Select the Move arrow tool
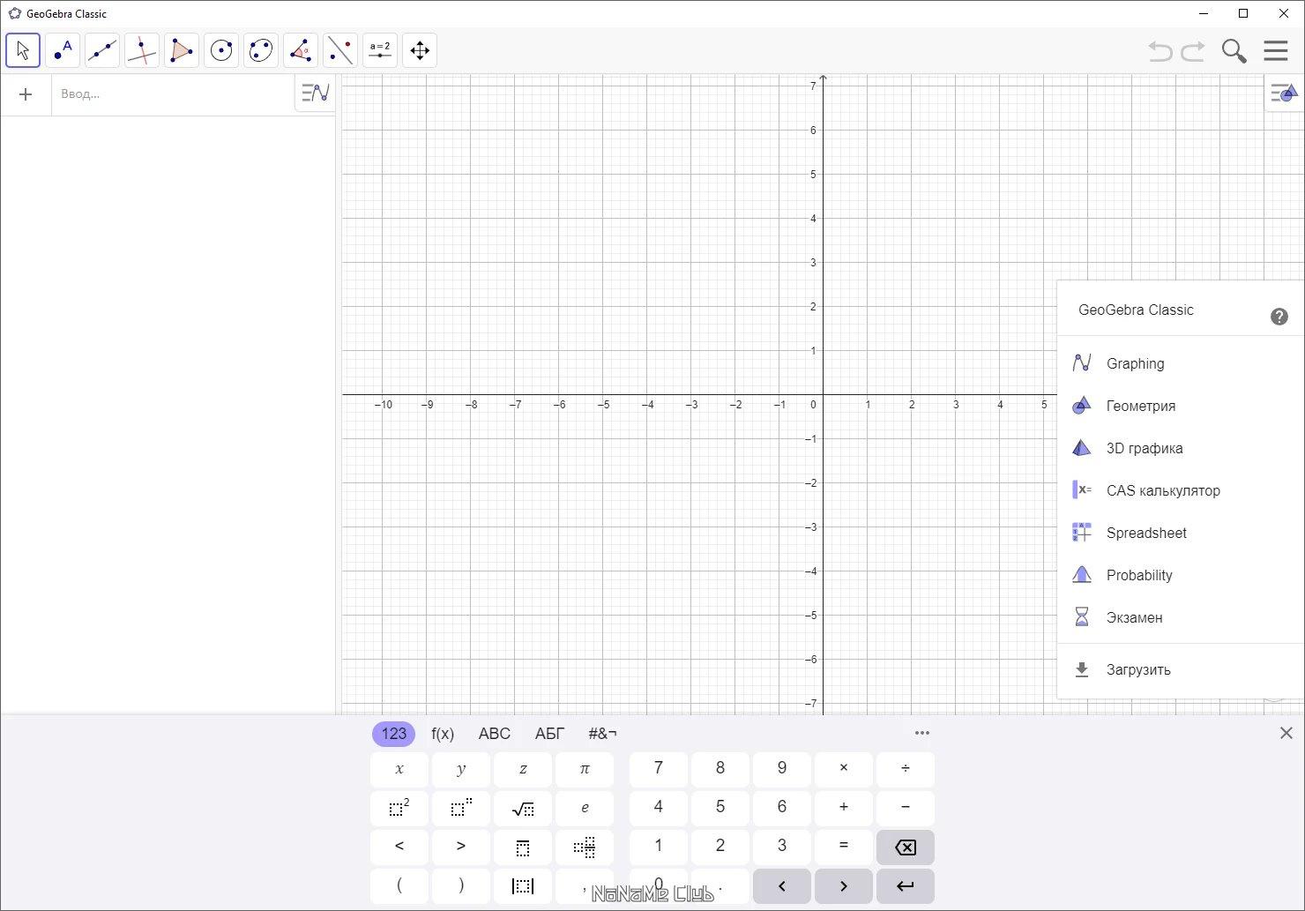 pos(23,50)
